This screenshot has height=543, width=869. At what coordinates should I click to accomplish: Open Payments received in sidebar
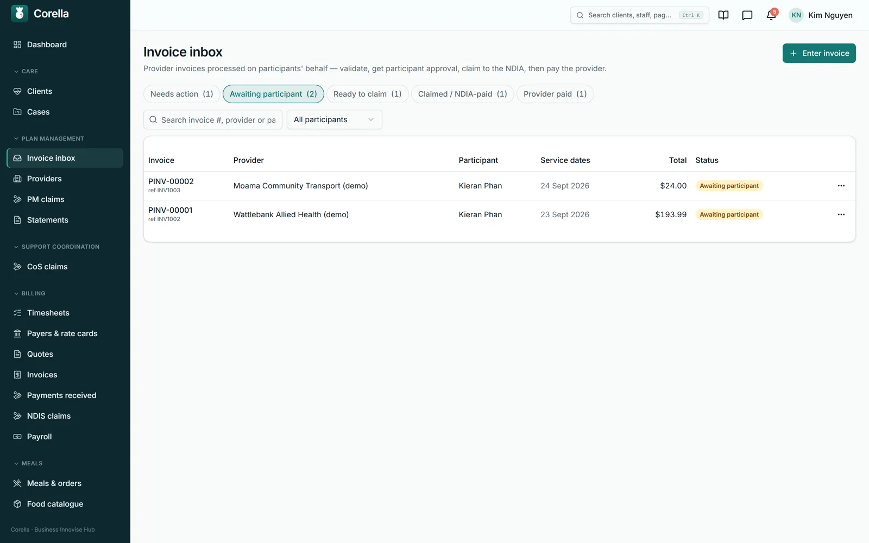(65, 395)
